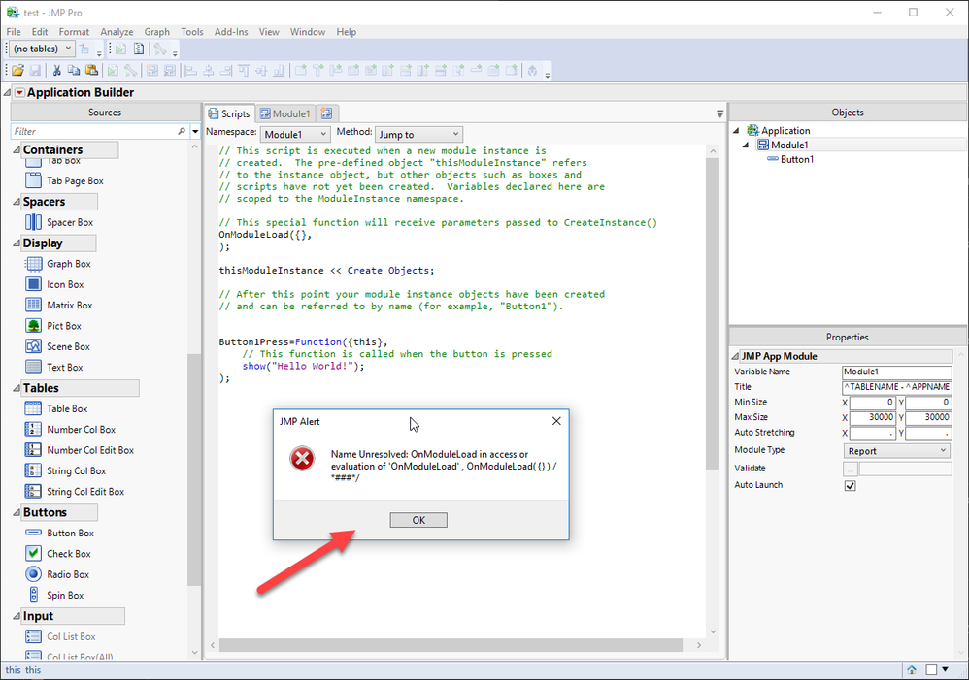The height and width of the screenshot is (680, 969).
Task: Open the (no tables) dropdown
Action: coord(42,49)
